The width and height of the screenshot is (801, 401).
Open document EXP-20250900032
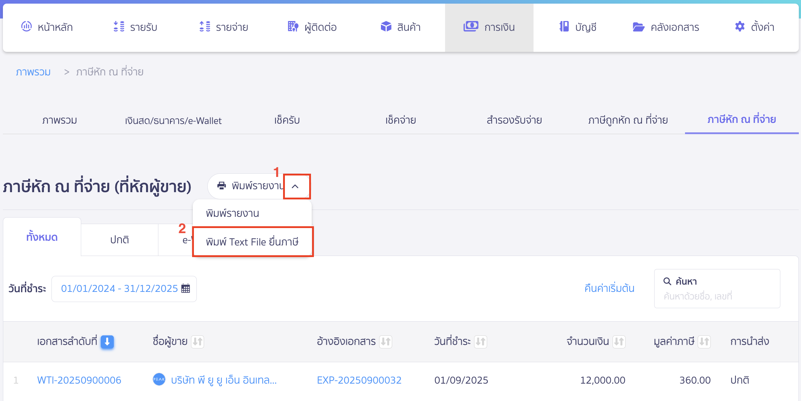(x=359, y=380)
